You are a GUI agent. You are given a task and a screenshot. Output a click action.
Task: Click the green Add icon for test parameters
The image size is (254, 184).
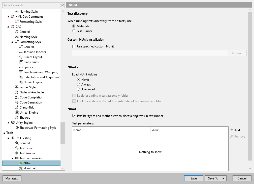(x=232, y=130)
